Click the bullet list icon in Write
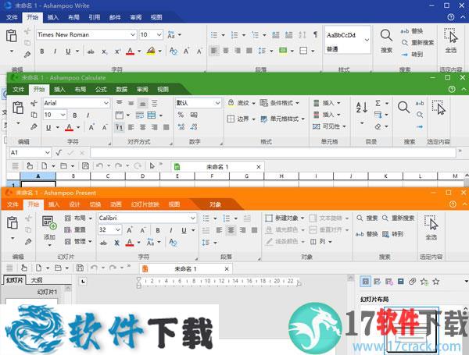 coord(214,35)
